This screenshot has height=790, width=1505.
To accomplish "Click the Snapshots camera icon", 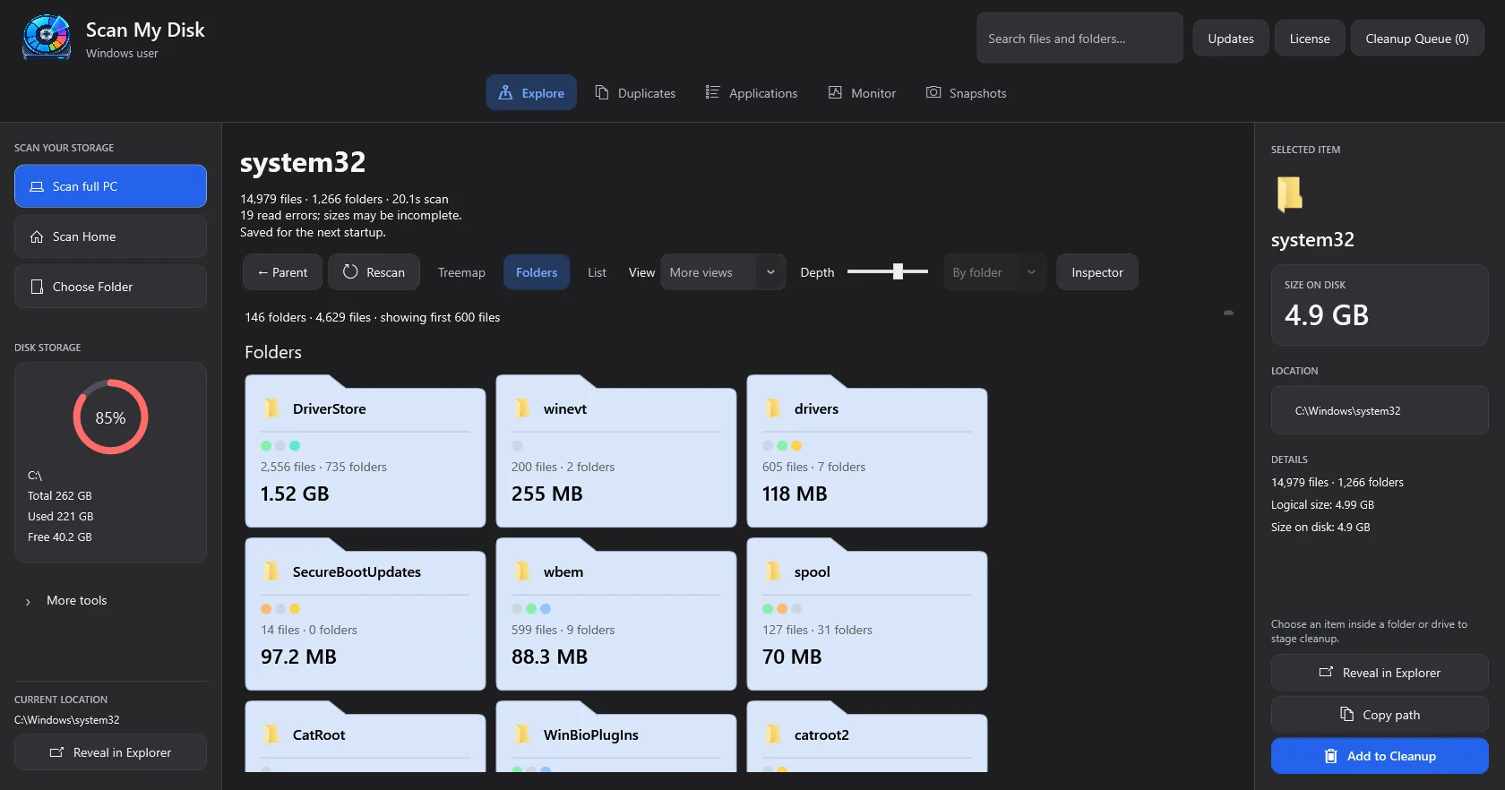I will 933,92.
